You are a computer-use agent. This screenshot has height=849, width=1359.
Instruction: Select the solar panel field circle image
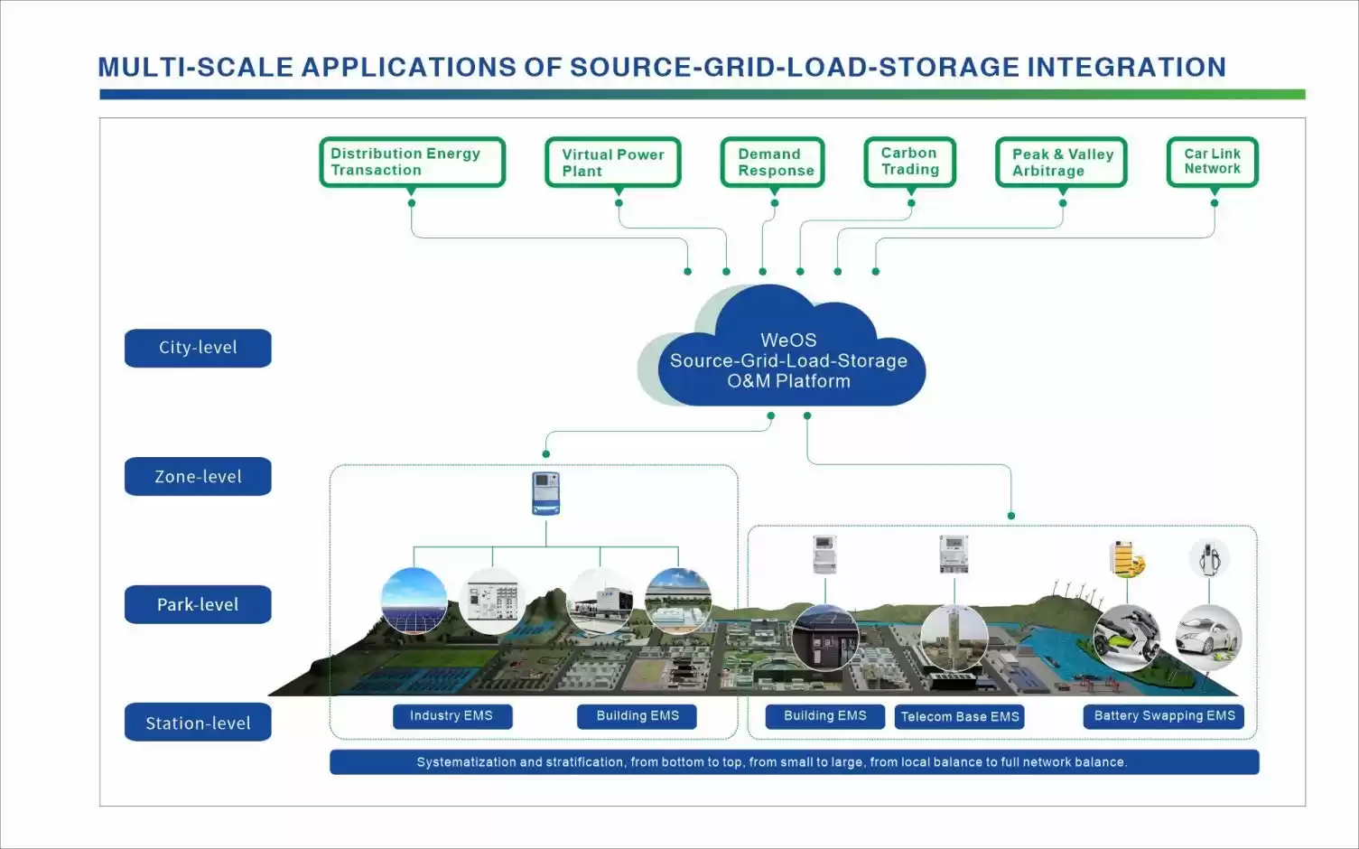(414, 601)
